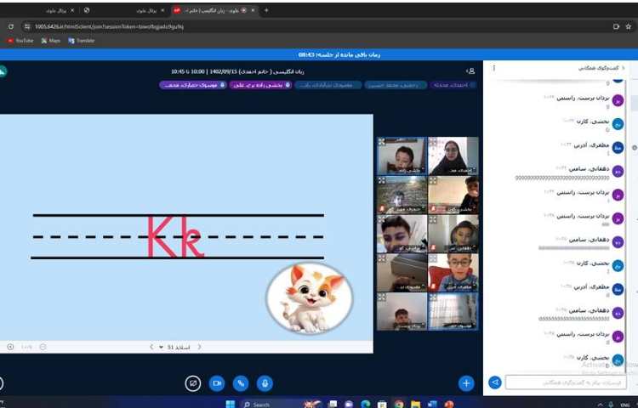Screen dimensions: 638x408
Task: Open Chrome from the taskbar
Action: coord(399,405)
